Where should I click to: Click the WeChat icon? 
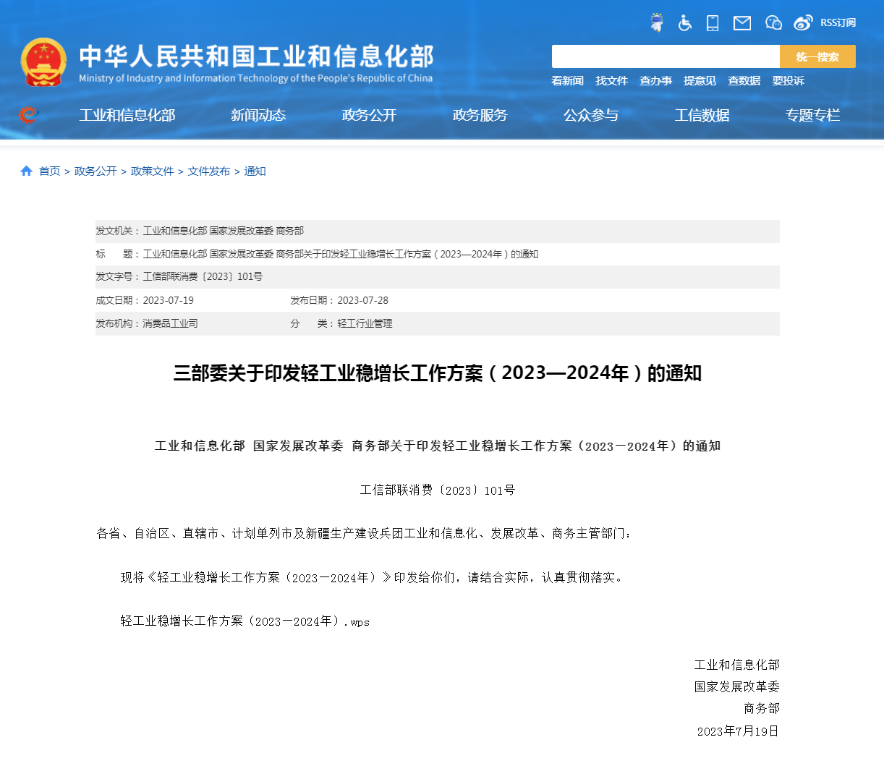point(773,23)
